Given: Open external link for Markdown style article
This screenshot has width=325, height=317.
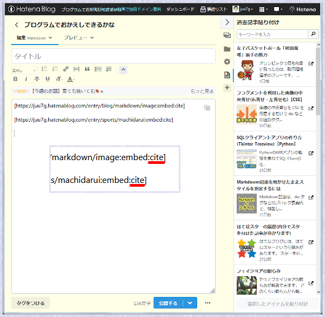Looking at the screenshot, I should click(x=311, y=198).
